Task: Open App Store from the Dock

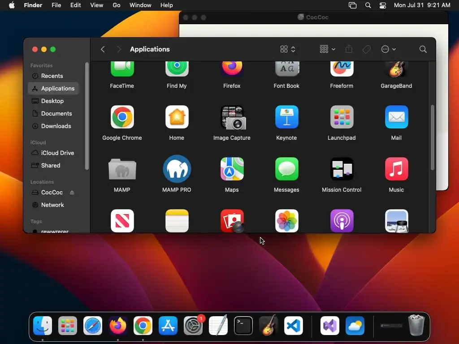Action: [x=168, y=326]
